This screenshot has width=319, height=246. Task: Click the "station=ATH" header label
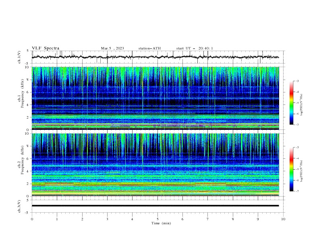149,48
